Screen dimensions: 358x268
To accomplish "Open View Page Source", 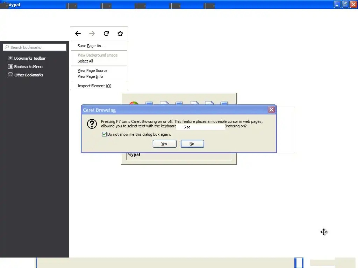I will 99,70.
